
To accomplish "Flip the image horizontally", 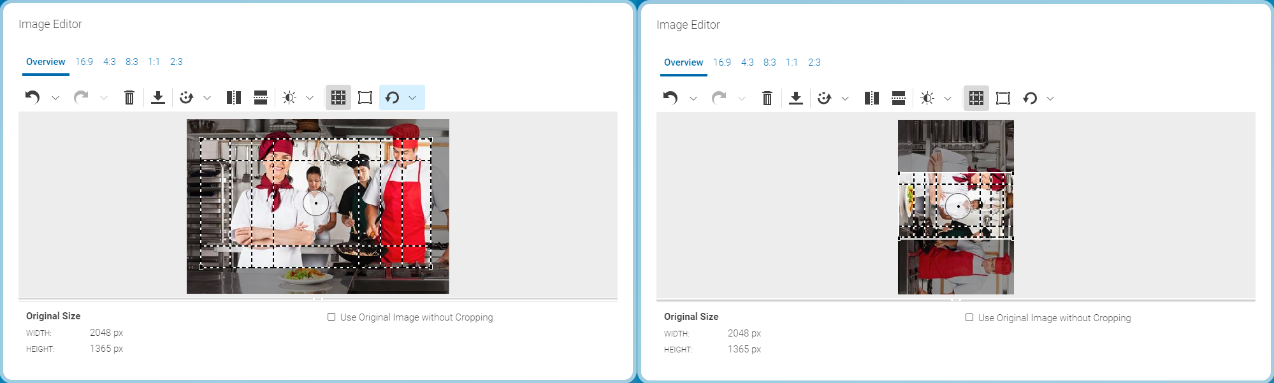I will click(233, 98).
